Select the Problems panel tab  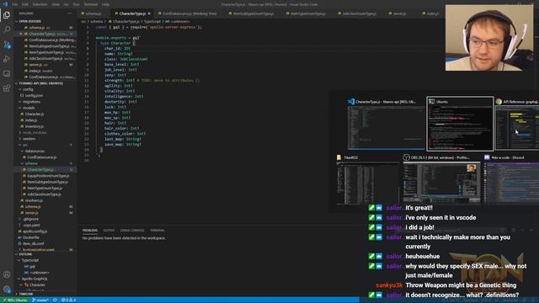[x=90, y=230]
